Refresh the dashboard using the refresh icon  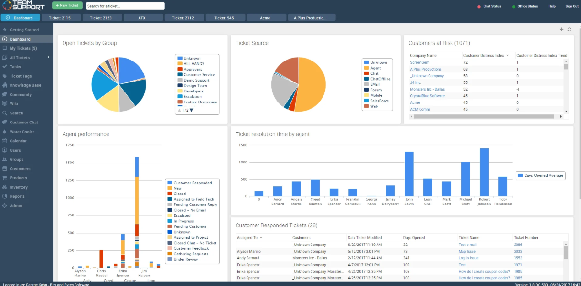[569, 29]
